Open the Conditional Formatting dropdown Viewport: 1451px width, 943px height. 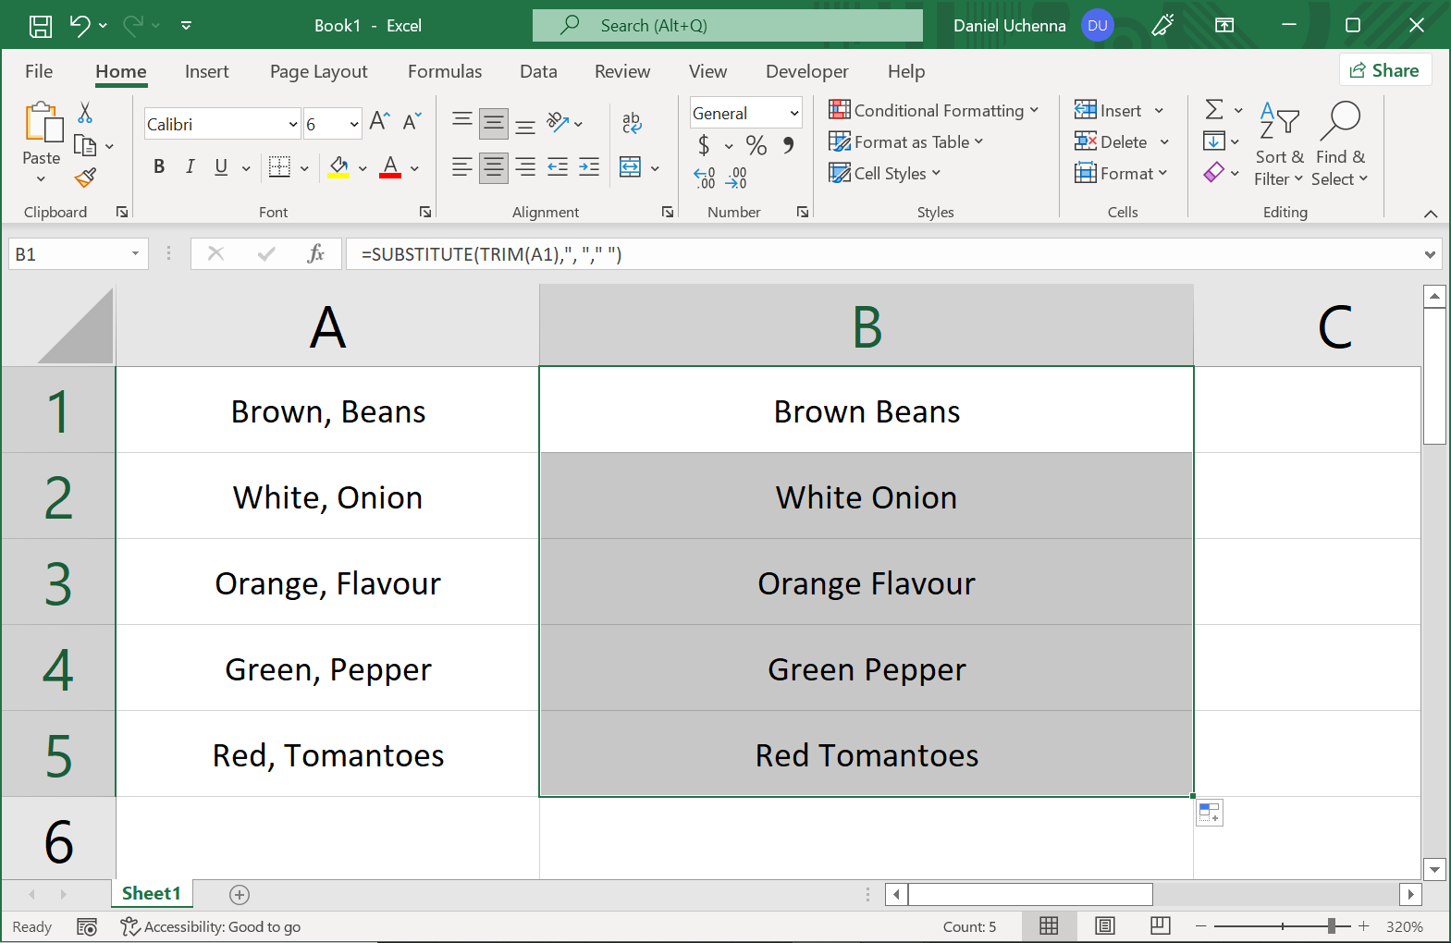pos(934,111)
